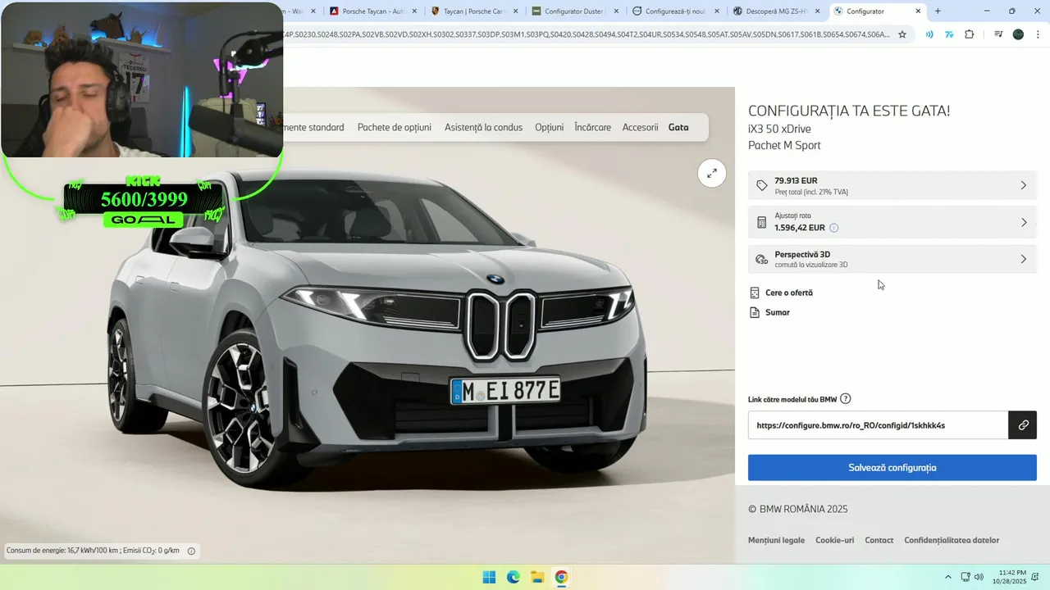Open Cookie-uri footer link
1050x590 pixels.
click(834, 540)
